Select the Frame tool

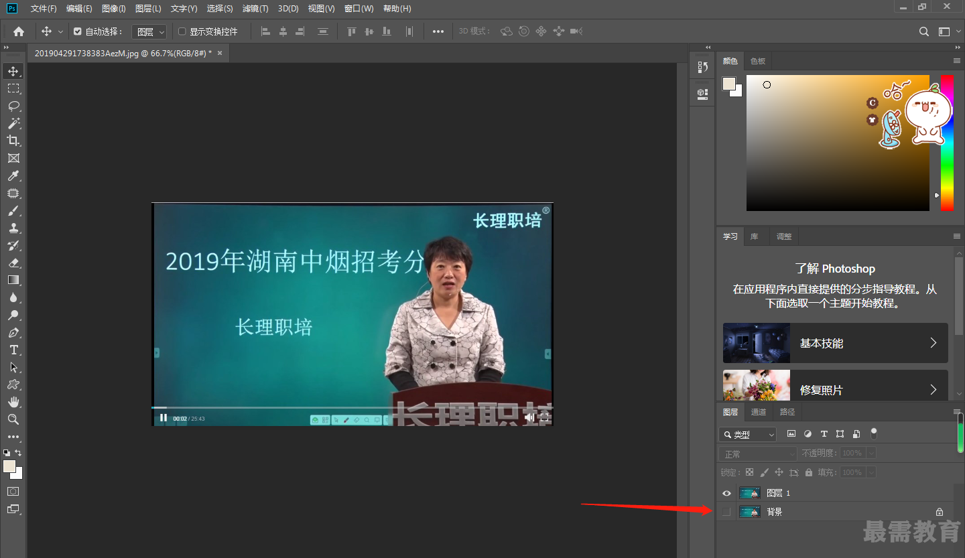coord(13,158)
